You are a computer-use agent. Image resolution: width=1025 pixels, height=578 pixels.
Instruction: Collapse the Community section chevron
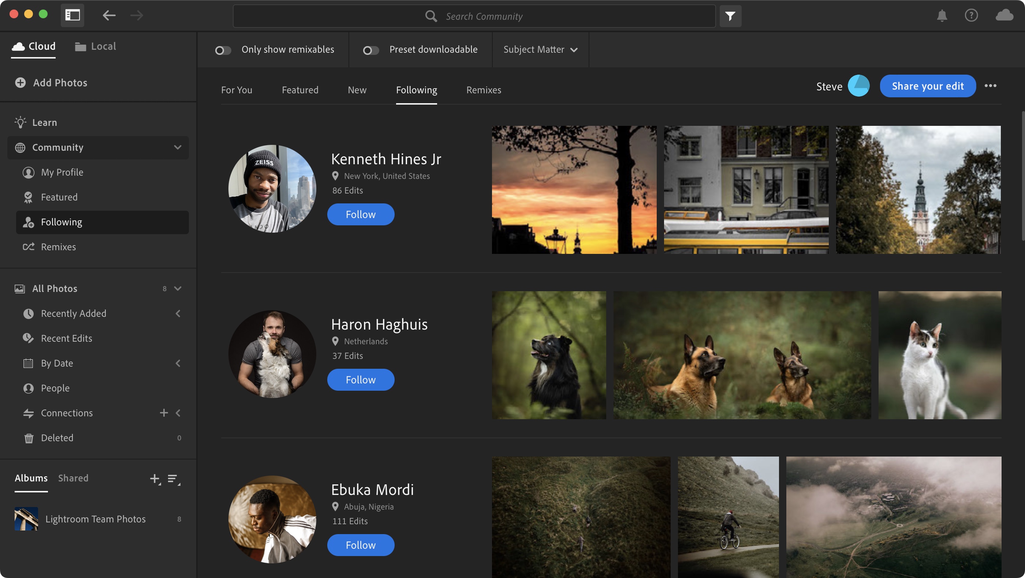click(x=178, y=147)
